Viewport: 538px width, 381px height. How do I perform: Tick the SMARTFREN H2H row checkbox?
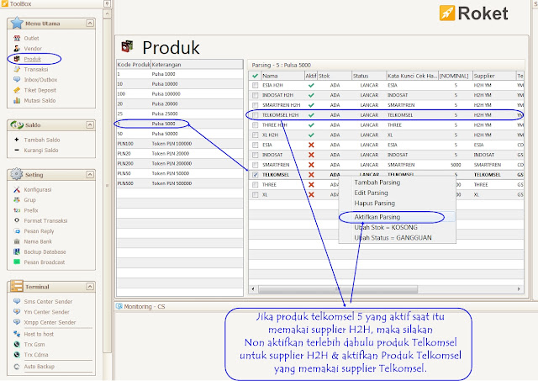255,105
